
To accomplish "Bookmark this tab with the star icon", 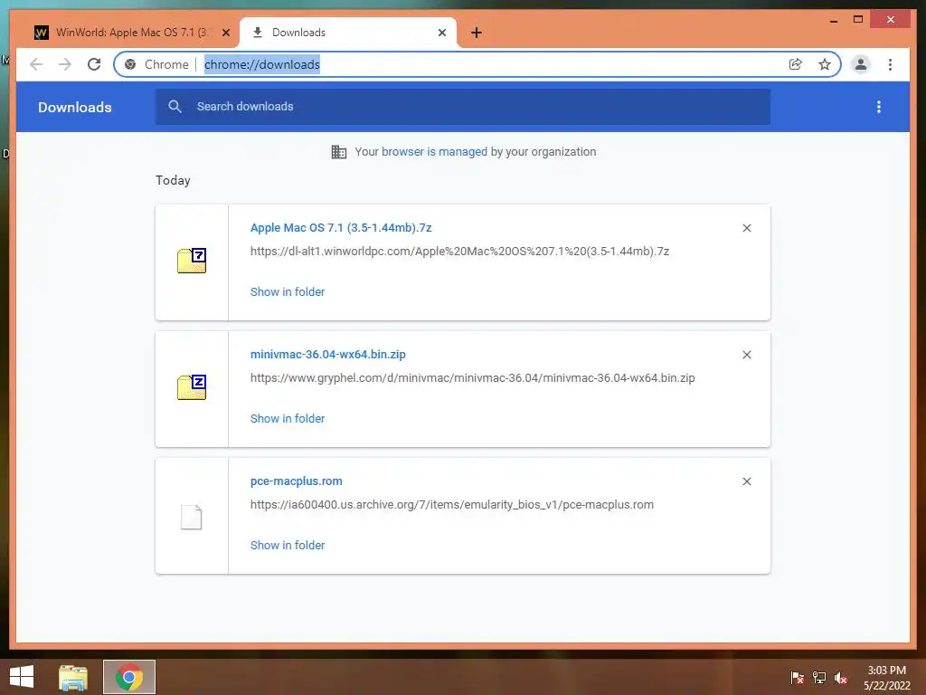I will coord(825,64).
